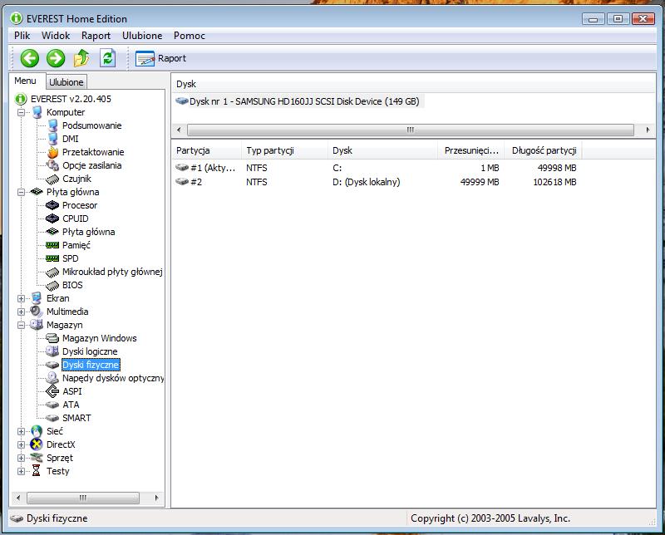The width and height of the screenshot is (665, 535).
Task: Expand the Testy tree branch
Action: click(22, 471)
